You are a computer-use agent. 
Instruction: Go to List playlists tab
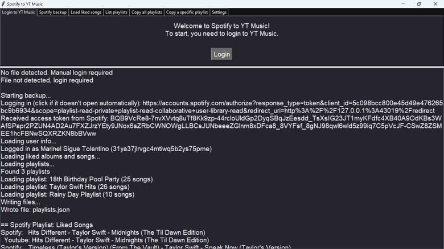click(x=116, y=12)
